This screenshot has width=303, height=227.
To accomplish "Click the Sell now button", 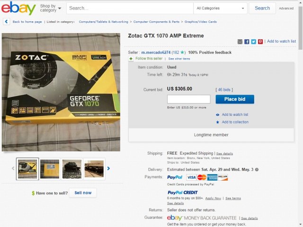I will [x=83, y=192].
